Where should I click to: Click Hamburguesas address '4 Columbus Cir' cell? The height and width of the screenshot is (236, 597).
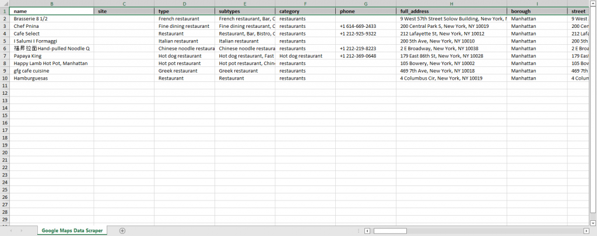(452, 78)
